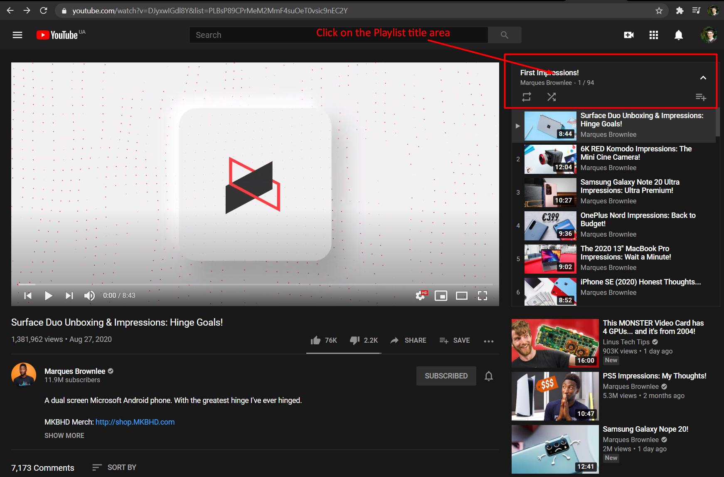Screen dimensions: 724x477
Task: Click the 7,173 Comments heading
Action: (x=43, y=468)
